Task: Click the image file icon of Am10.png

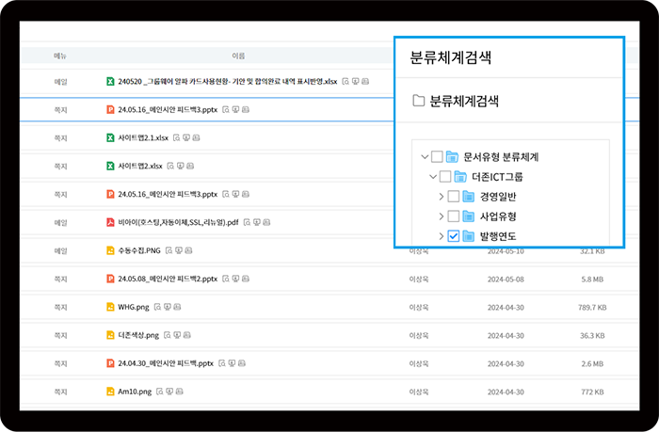Action: click(110, 392)
